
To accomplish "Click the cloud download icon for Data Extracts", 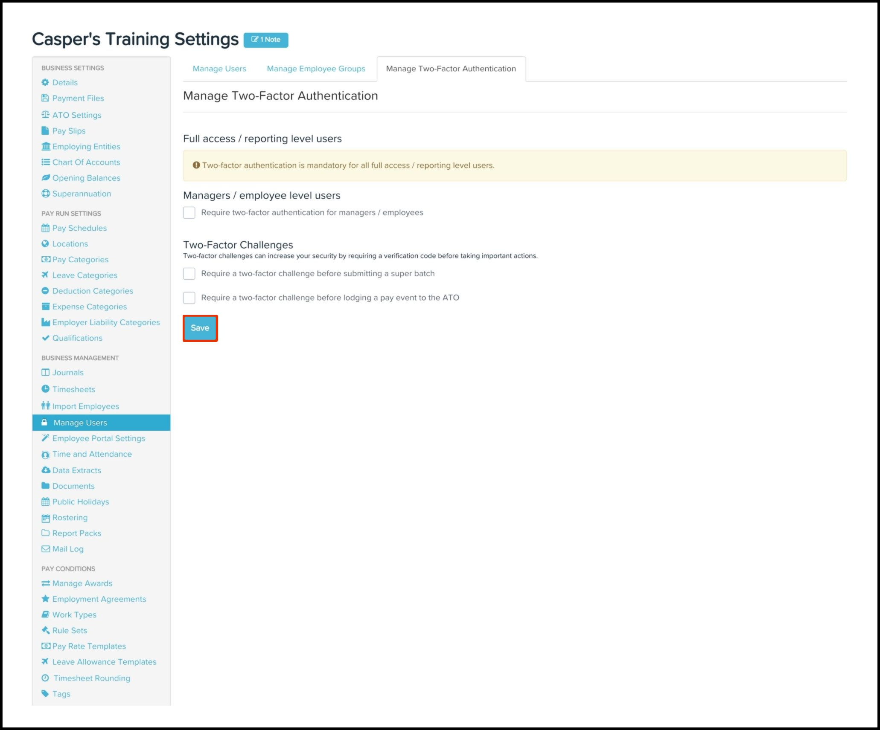I will tap(46, 470).
